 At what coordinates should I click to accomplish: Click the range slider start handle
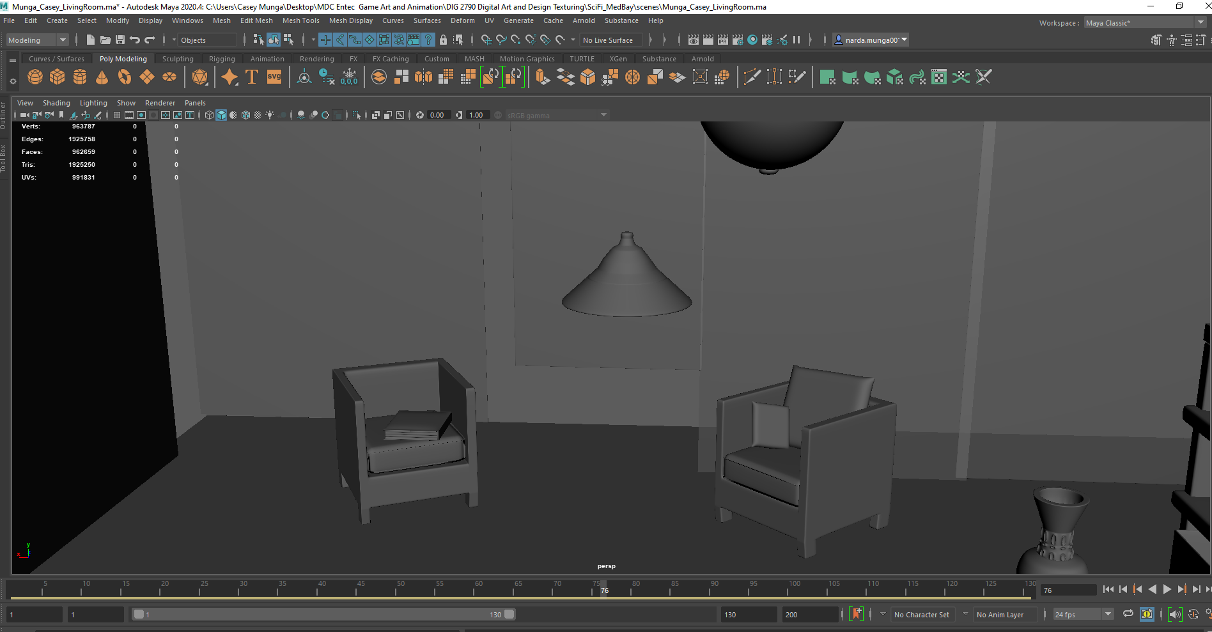click(139, 614)
